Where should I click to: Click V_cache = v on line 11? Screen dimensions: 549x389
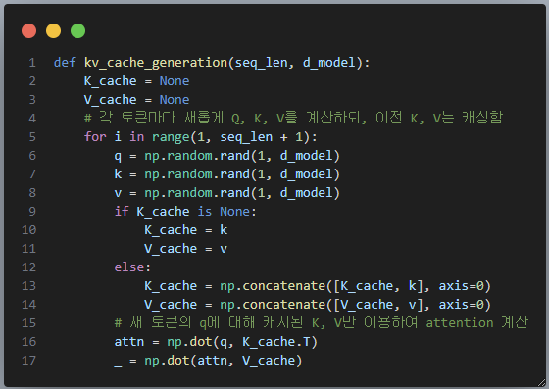[x=186, y=249]
